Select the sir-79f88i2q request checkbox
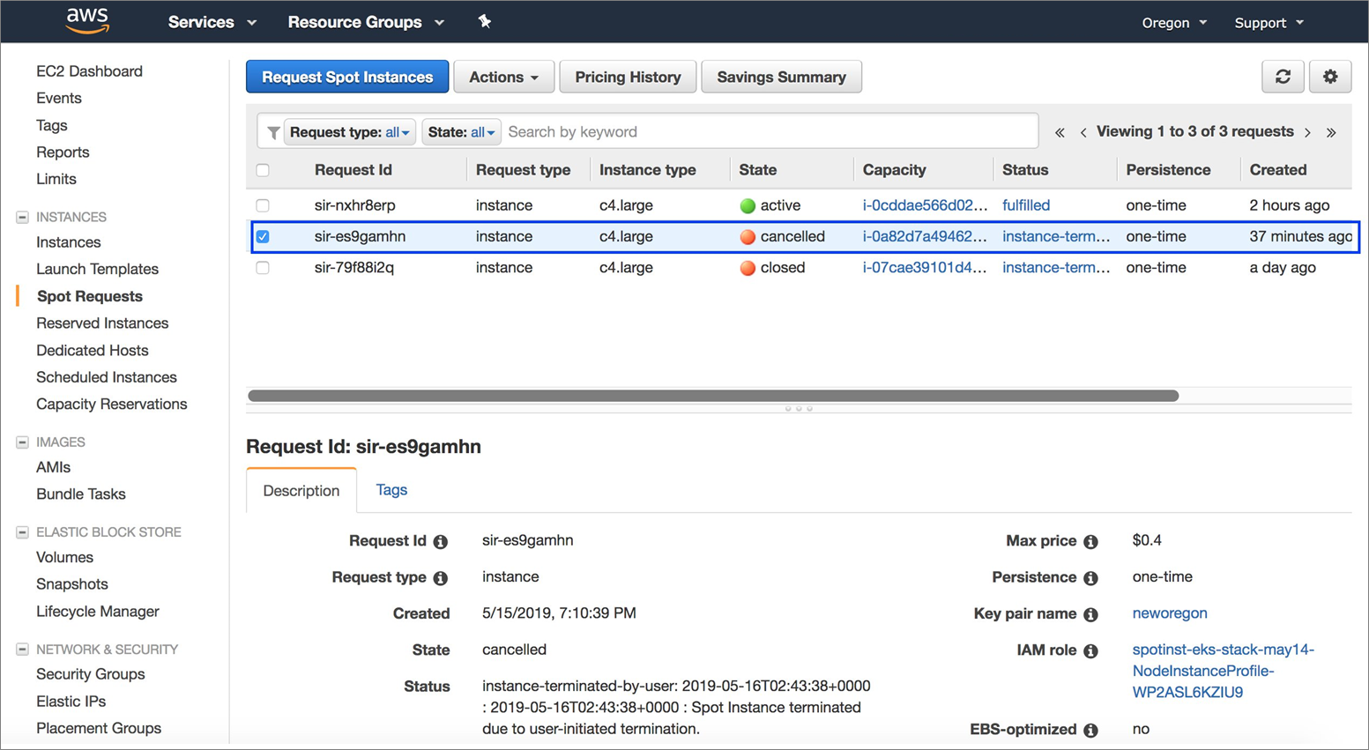The image size is (1369, 750). tap(263, 268)
